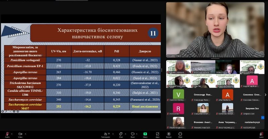Click table cell Penicillium crustosum EP-1
268x139 pixels.
[25, 66]
